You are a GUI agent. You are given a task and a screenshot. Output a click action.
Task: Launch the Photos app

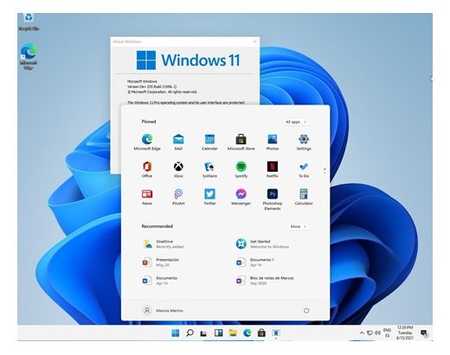point(273,142)
